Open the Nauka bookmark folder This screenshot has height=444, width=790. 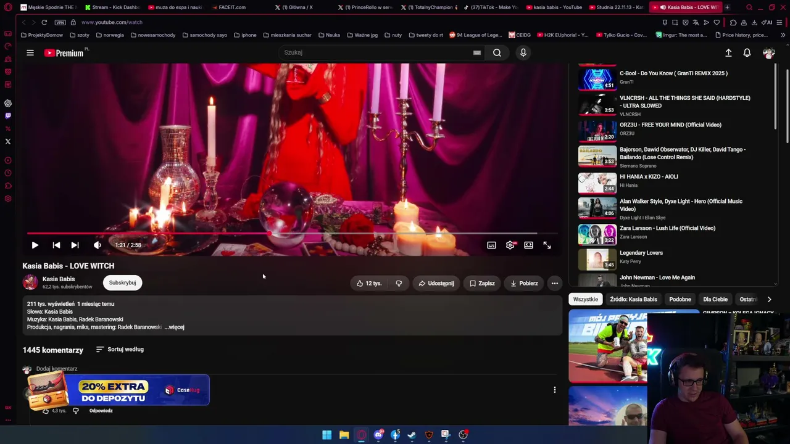[329, 35]
